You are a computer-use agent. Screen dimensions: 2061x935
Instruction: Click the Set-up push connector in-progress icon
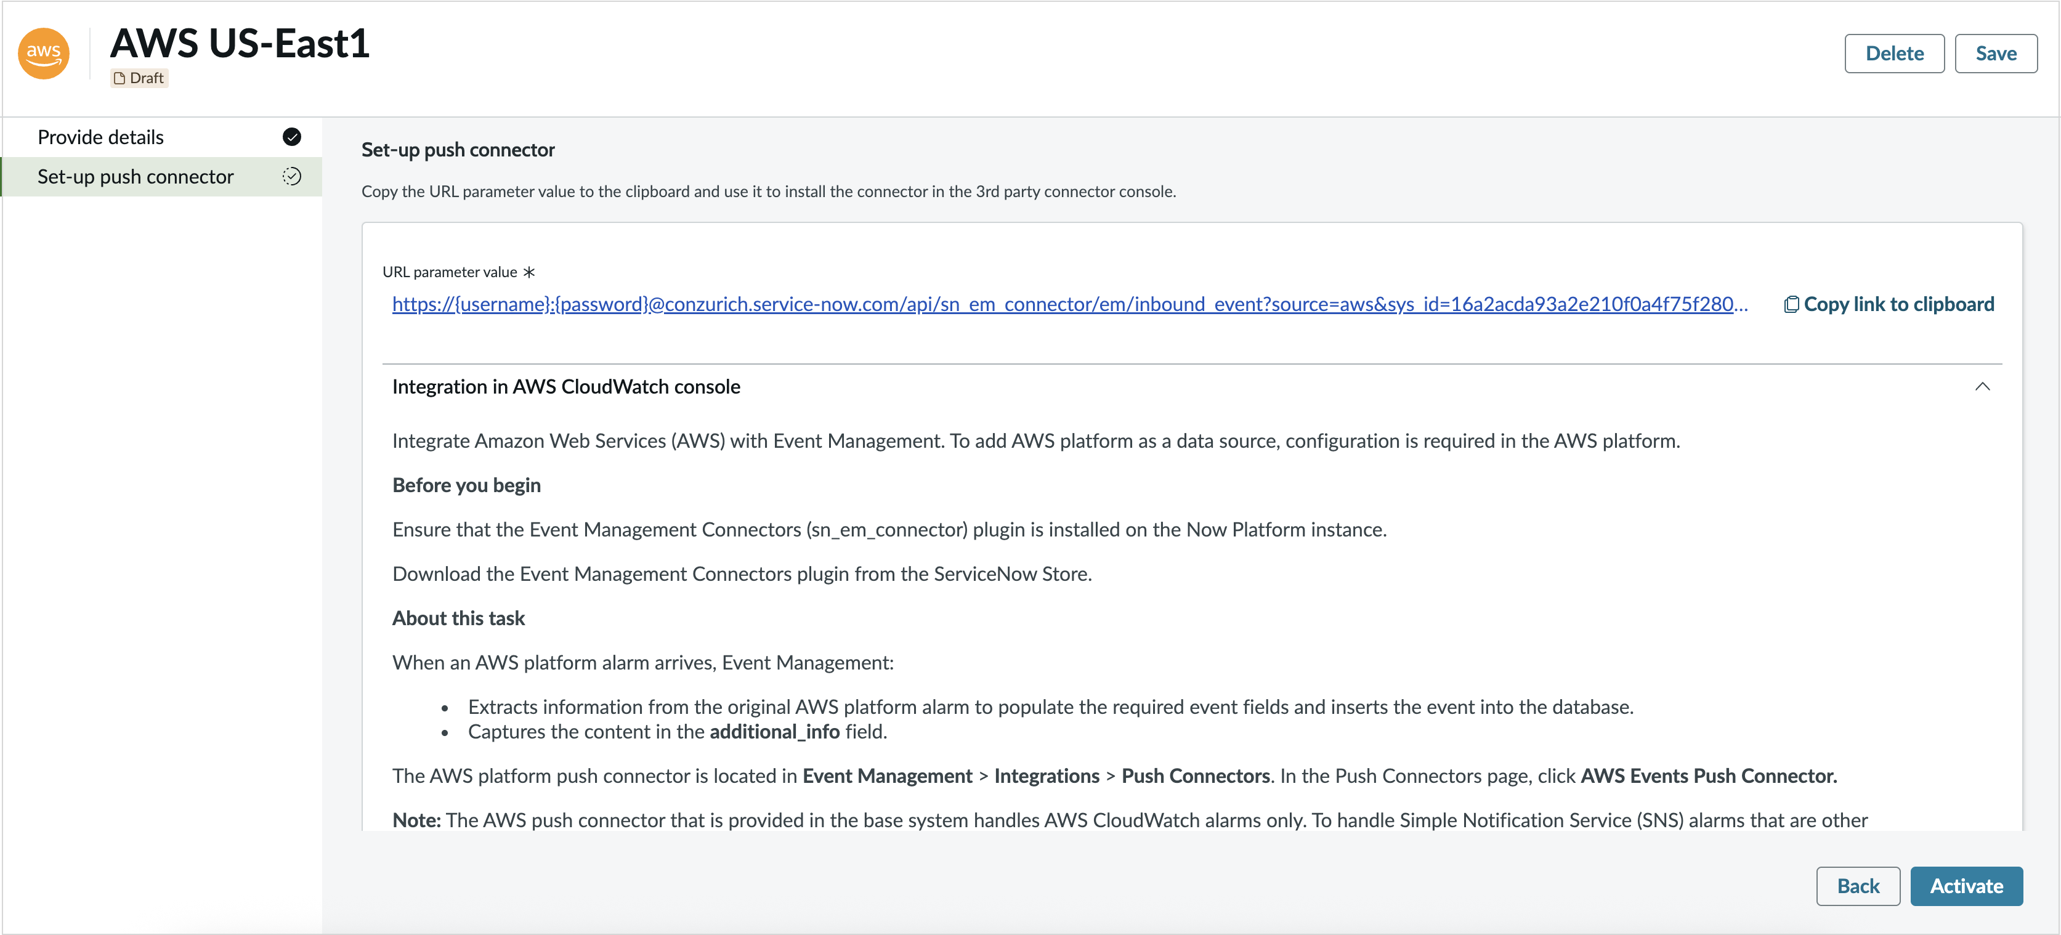coord(292,177)
